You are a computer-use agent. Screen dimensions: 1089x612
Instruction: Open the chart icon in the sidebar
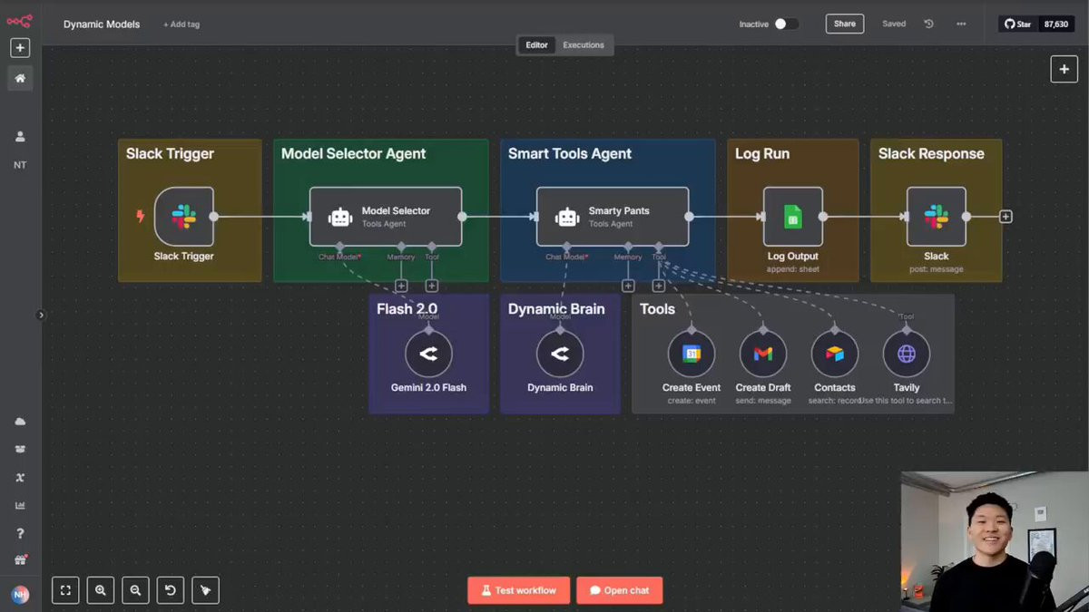pos(20,505)
